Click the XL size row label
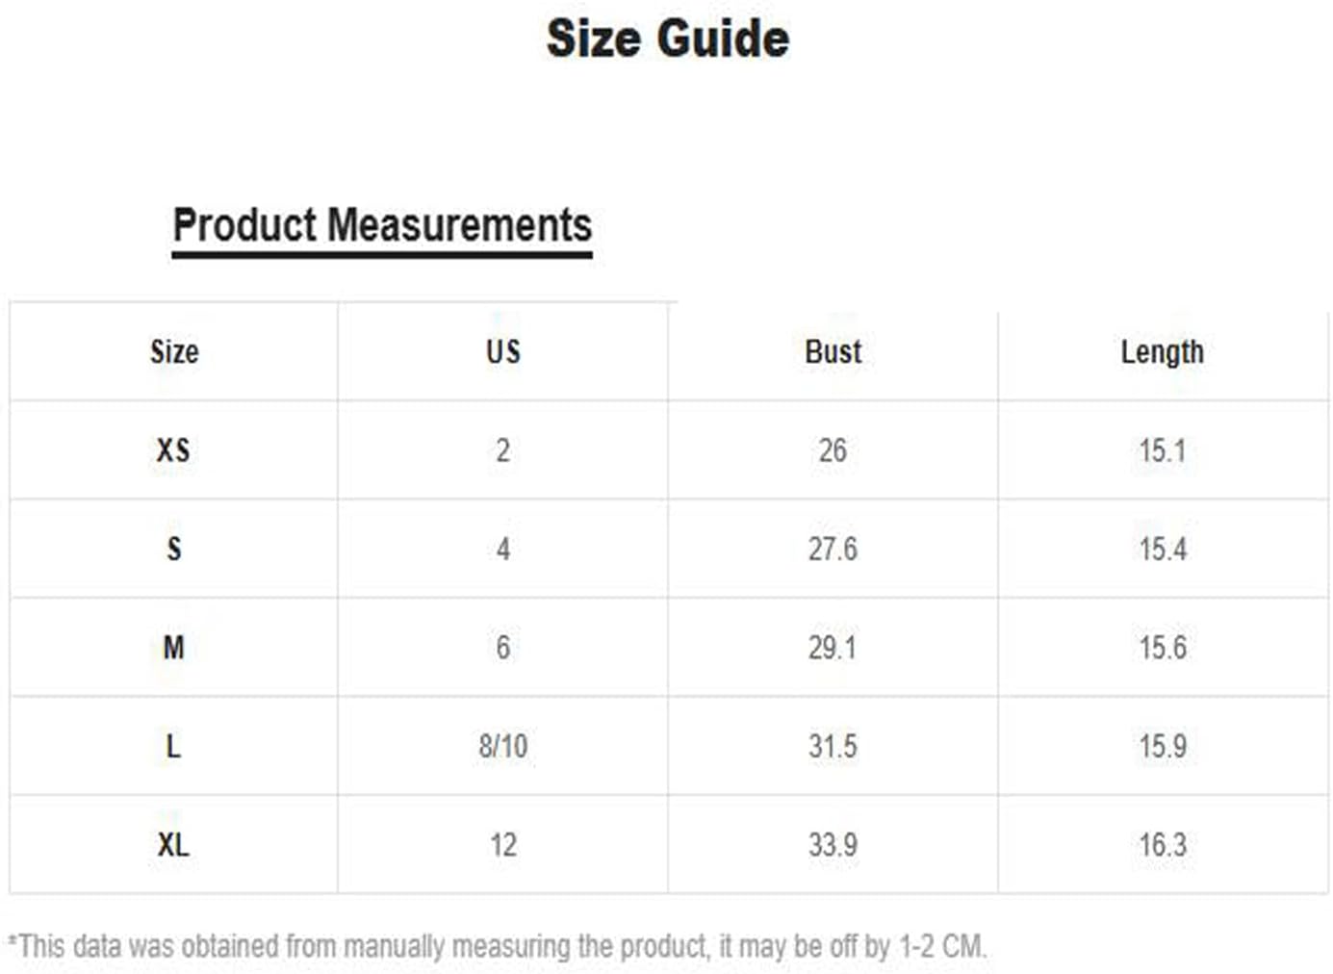This screenshot has height=974, width=1333. 173,845
